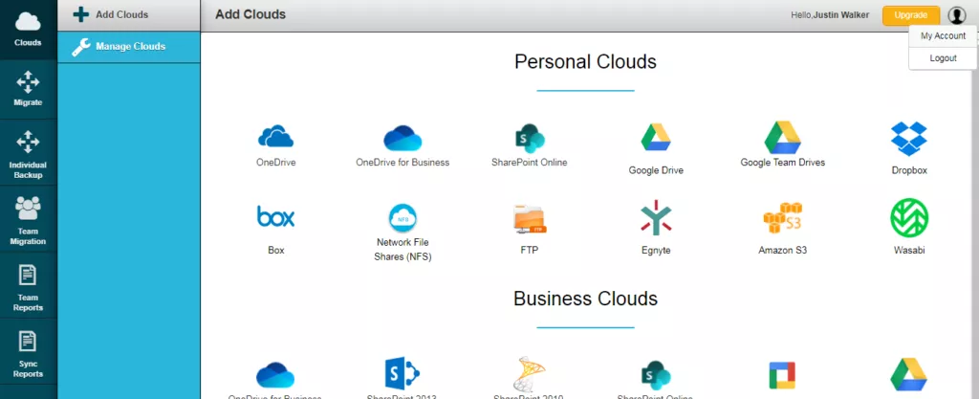This screenshot has height=399, width=979.
Task: Add the Google Team Drives cloud
Action: [x=782, y=145]
